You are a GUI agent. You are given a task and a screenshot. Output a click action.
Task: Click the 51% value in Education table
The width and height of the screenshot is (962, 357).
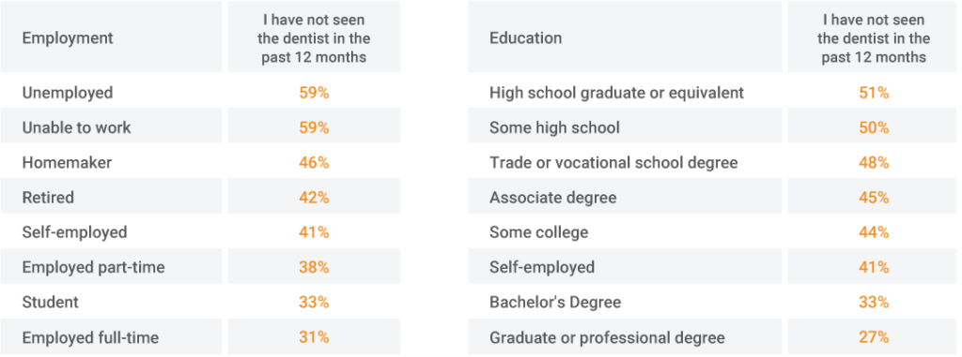coord(874,93)
